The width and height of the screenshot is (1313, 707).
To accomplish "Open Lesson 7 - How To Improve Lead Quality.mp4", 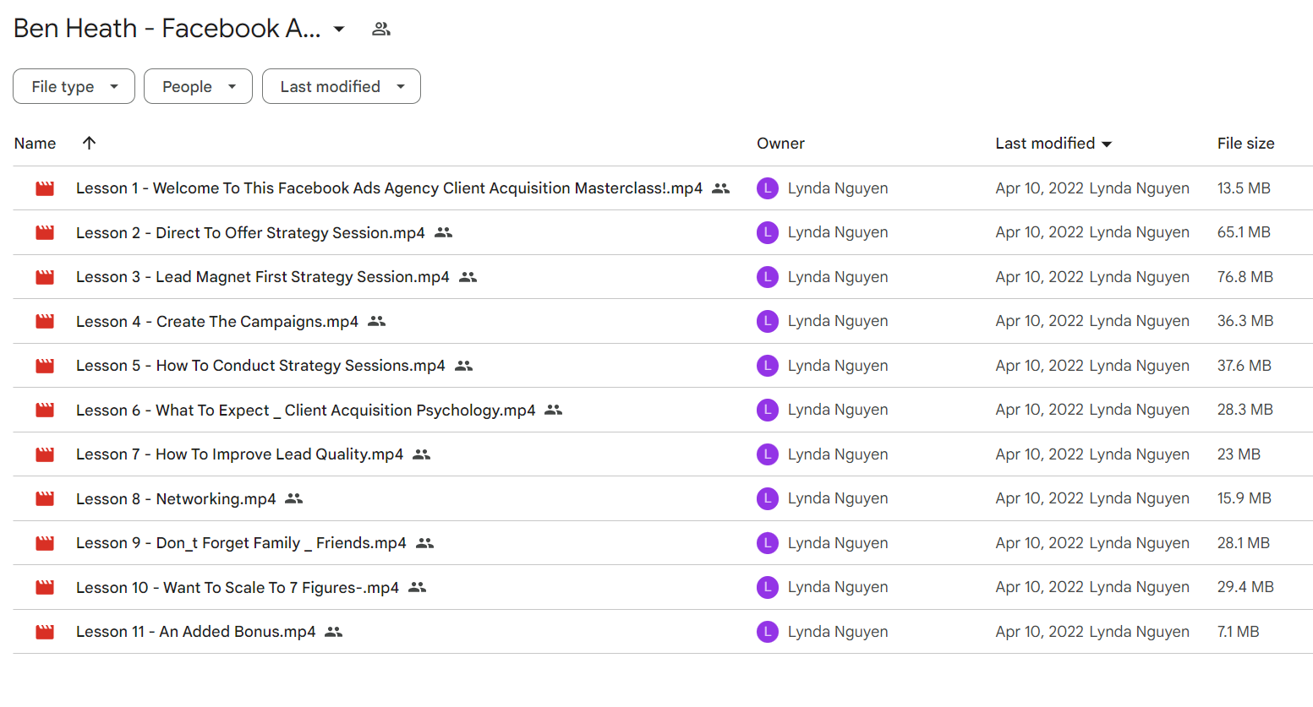I will coord(239,454).
